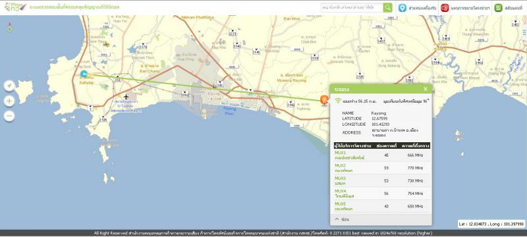
Task: Open the side panel handle at right edge
Action: point(524,32)
